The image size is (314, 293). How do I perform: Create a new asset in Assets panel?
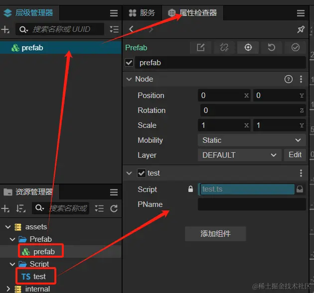[5, 208]
